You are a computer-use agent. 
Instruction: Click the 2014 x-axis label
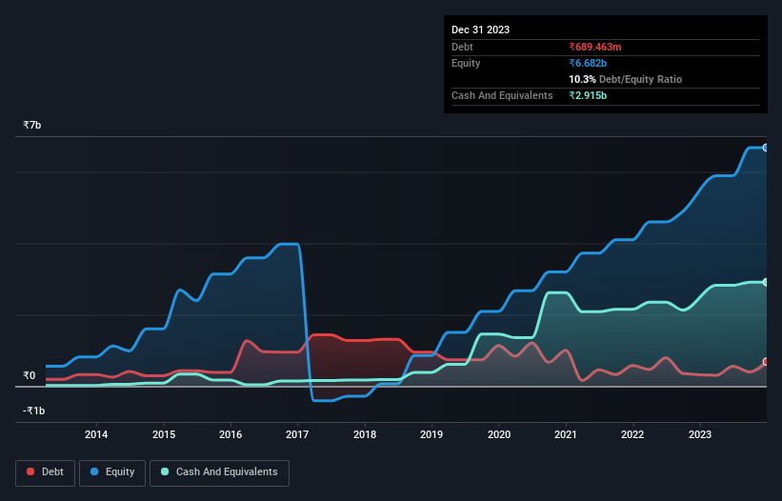tap(96, 434)
